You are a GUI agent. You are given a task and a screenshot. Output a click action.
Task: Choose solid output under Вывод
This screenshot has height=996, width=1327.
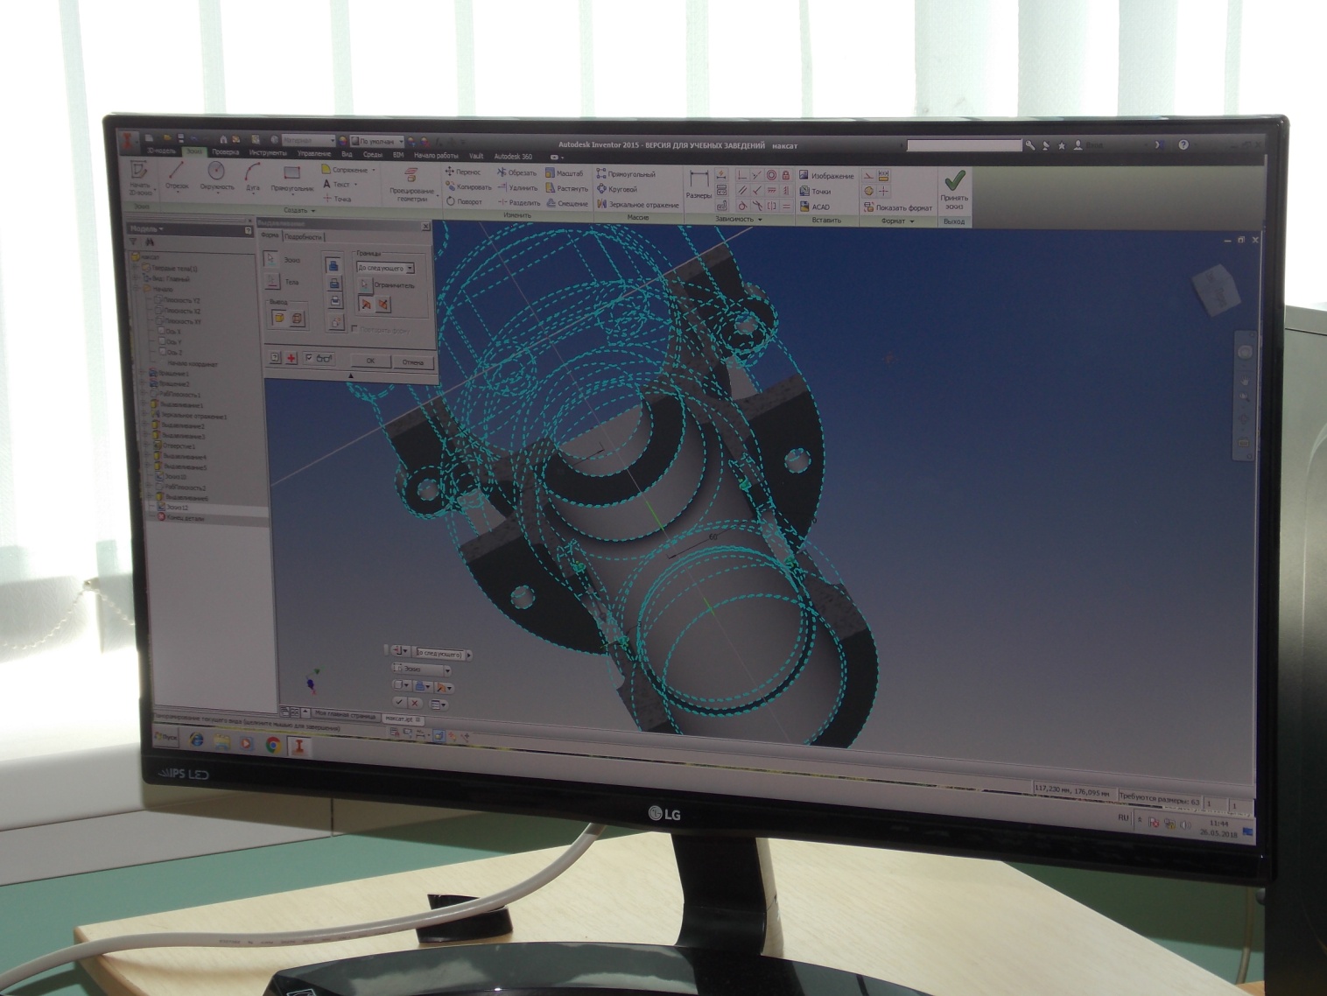coord(279,318)
